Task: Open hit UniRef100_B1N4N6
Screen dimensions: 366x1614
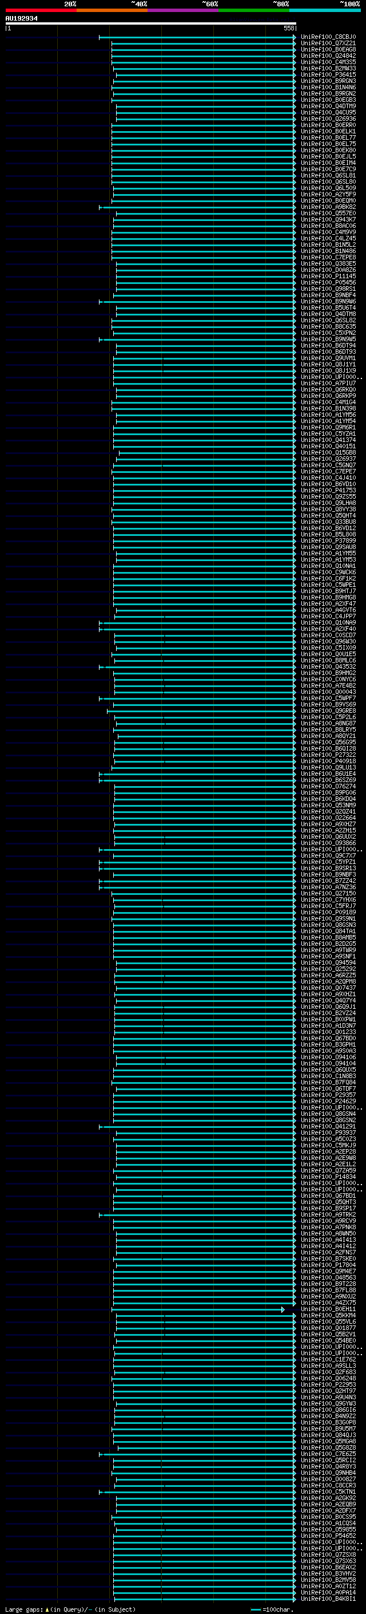Action: coord(328,87)
